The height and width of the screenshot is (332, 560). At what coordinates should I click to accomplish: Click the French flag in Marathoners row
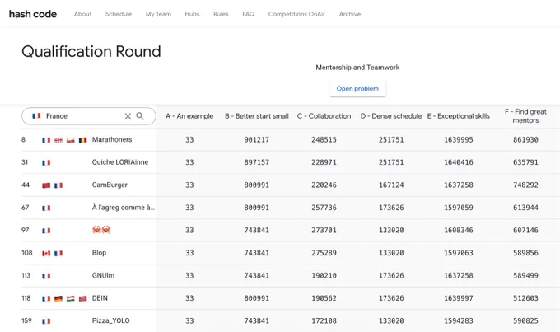[x=46, y=140]
